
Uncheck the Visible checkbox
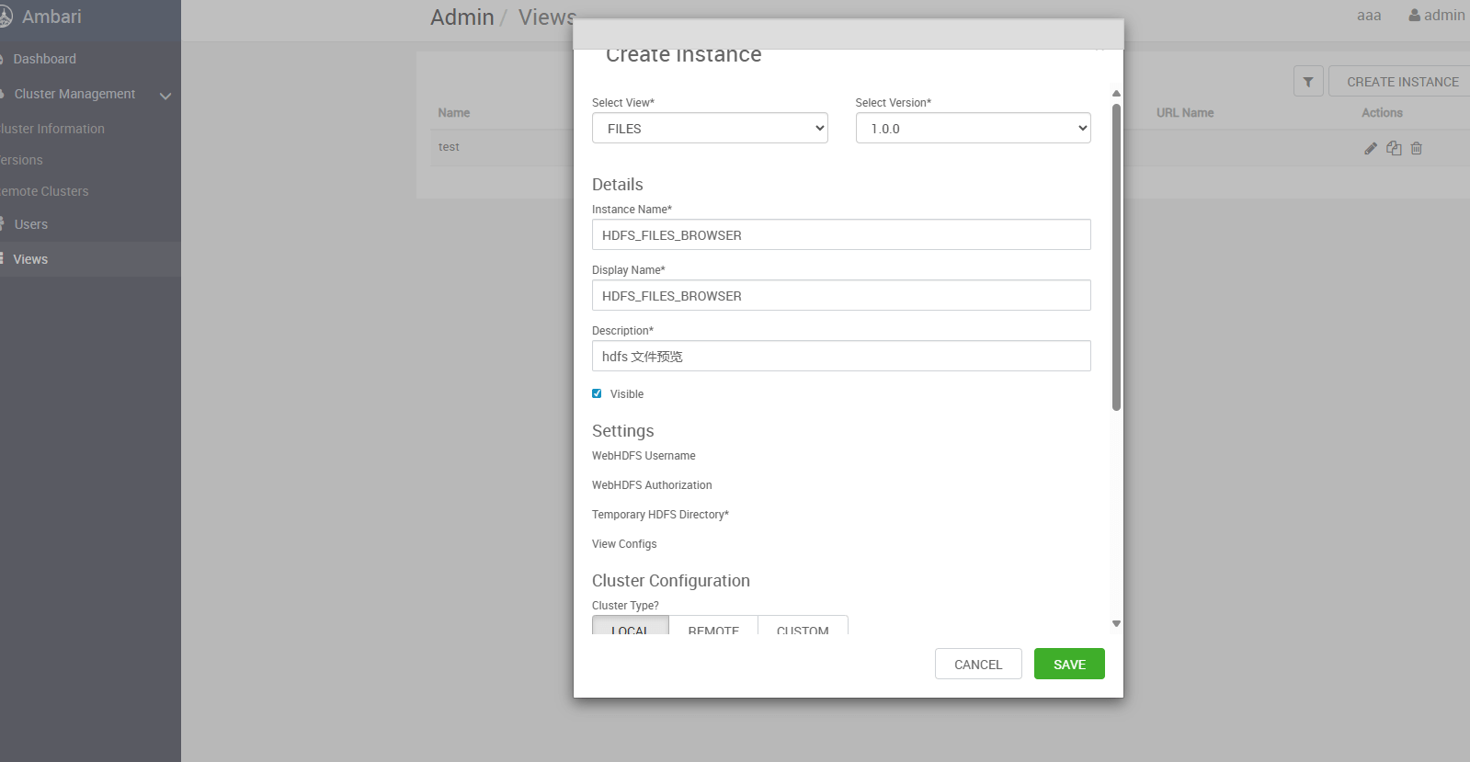597,393
